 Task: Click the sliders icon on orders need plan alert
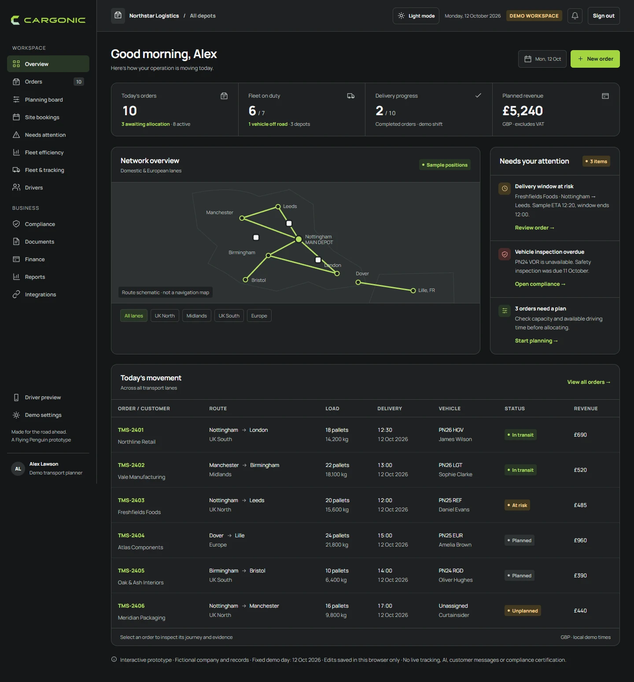[x=505, y=311]
